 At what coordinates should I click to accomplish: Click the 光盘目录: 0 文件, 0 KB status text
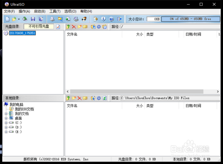tap(137, 159)
